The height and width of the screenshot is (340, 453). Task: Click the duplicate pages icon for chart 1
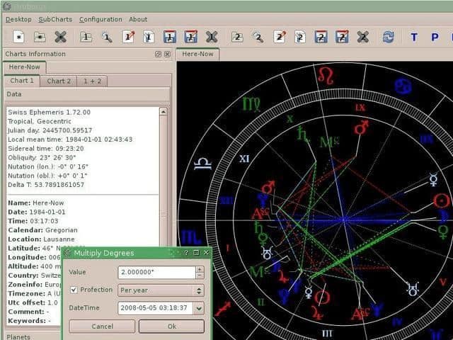pyautogui.click(x=149, y=37)
